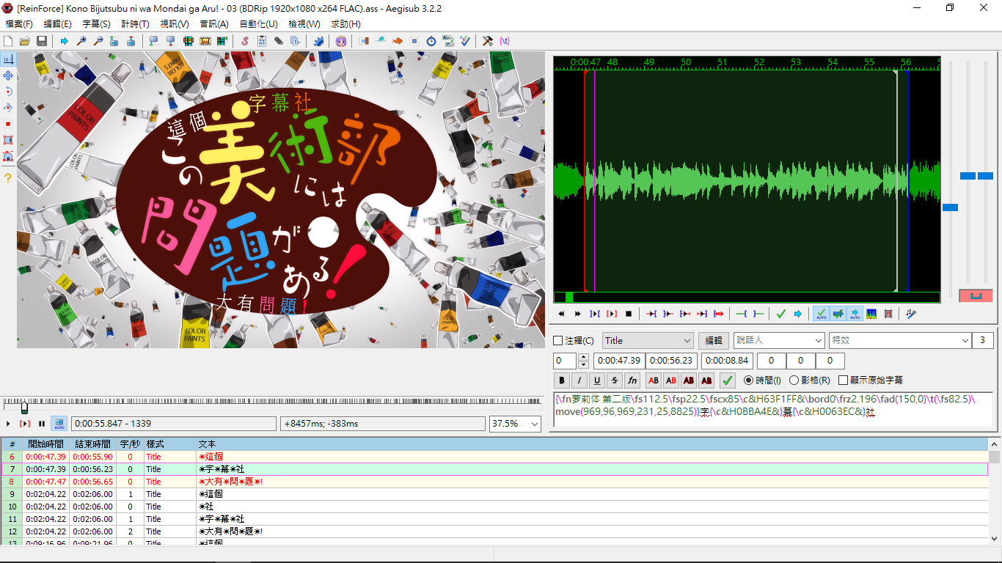
Task: Toggle spectrum analyzer display mode
Action: point(871,314)
